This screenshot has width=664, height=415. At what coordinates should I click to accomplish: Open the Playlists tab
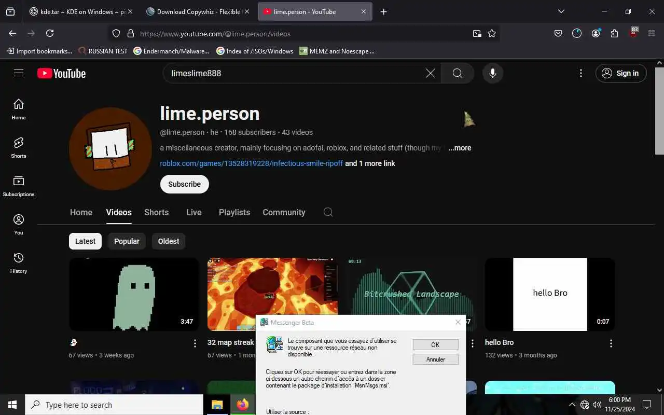pos(234,212)
